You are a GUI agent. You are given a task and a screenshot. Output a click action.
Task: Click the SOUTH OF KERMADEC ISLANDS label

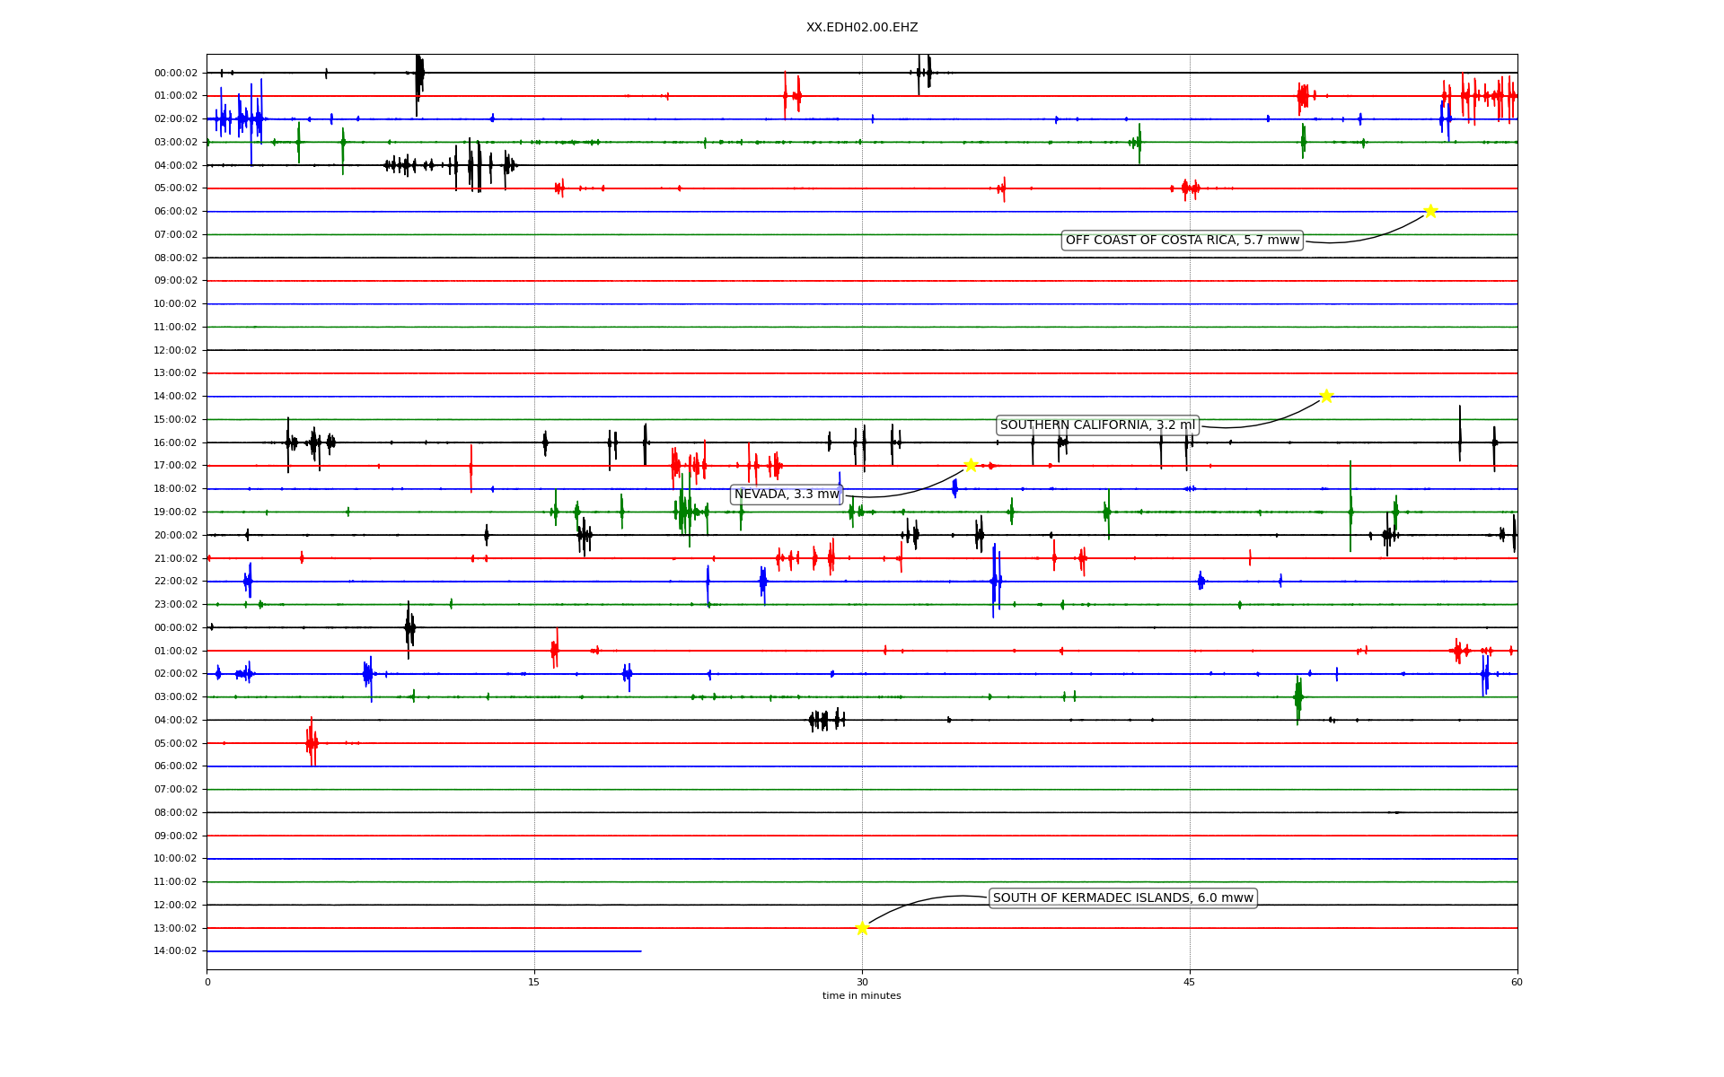coord(1122,898)
